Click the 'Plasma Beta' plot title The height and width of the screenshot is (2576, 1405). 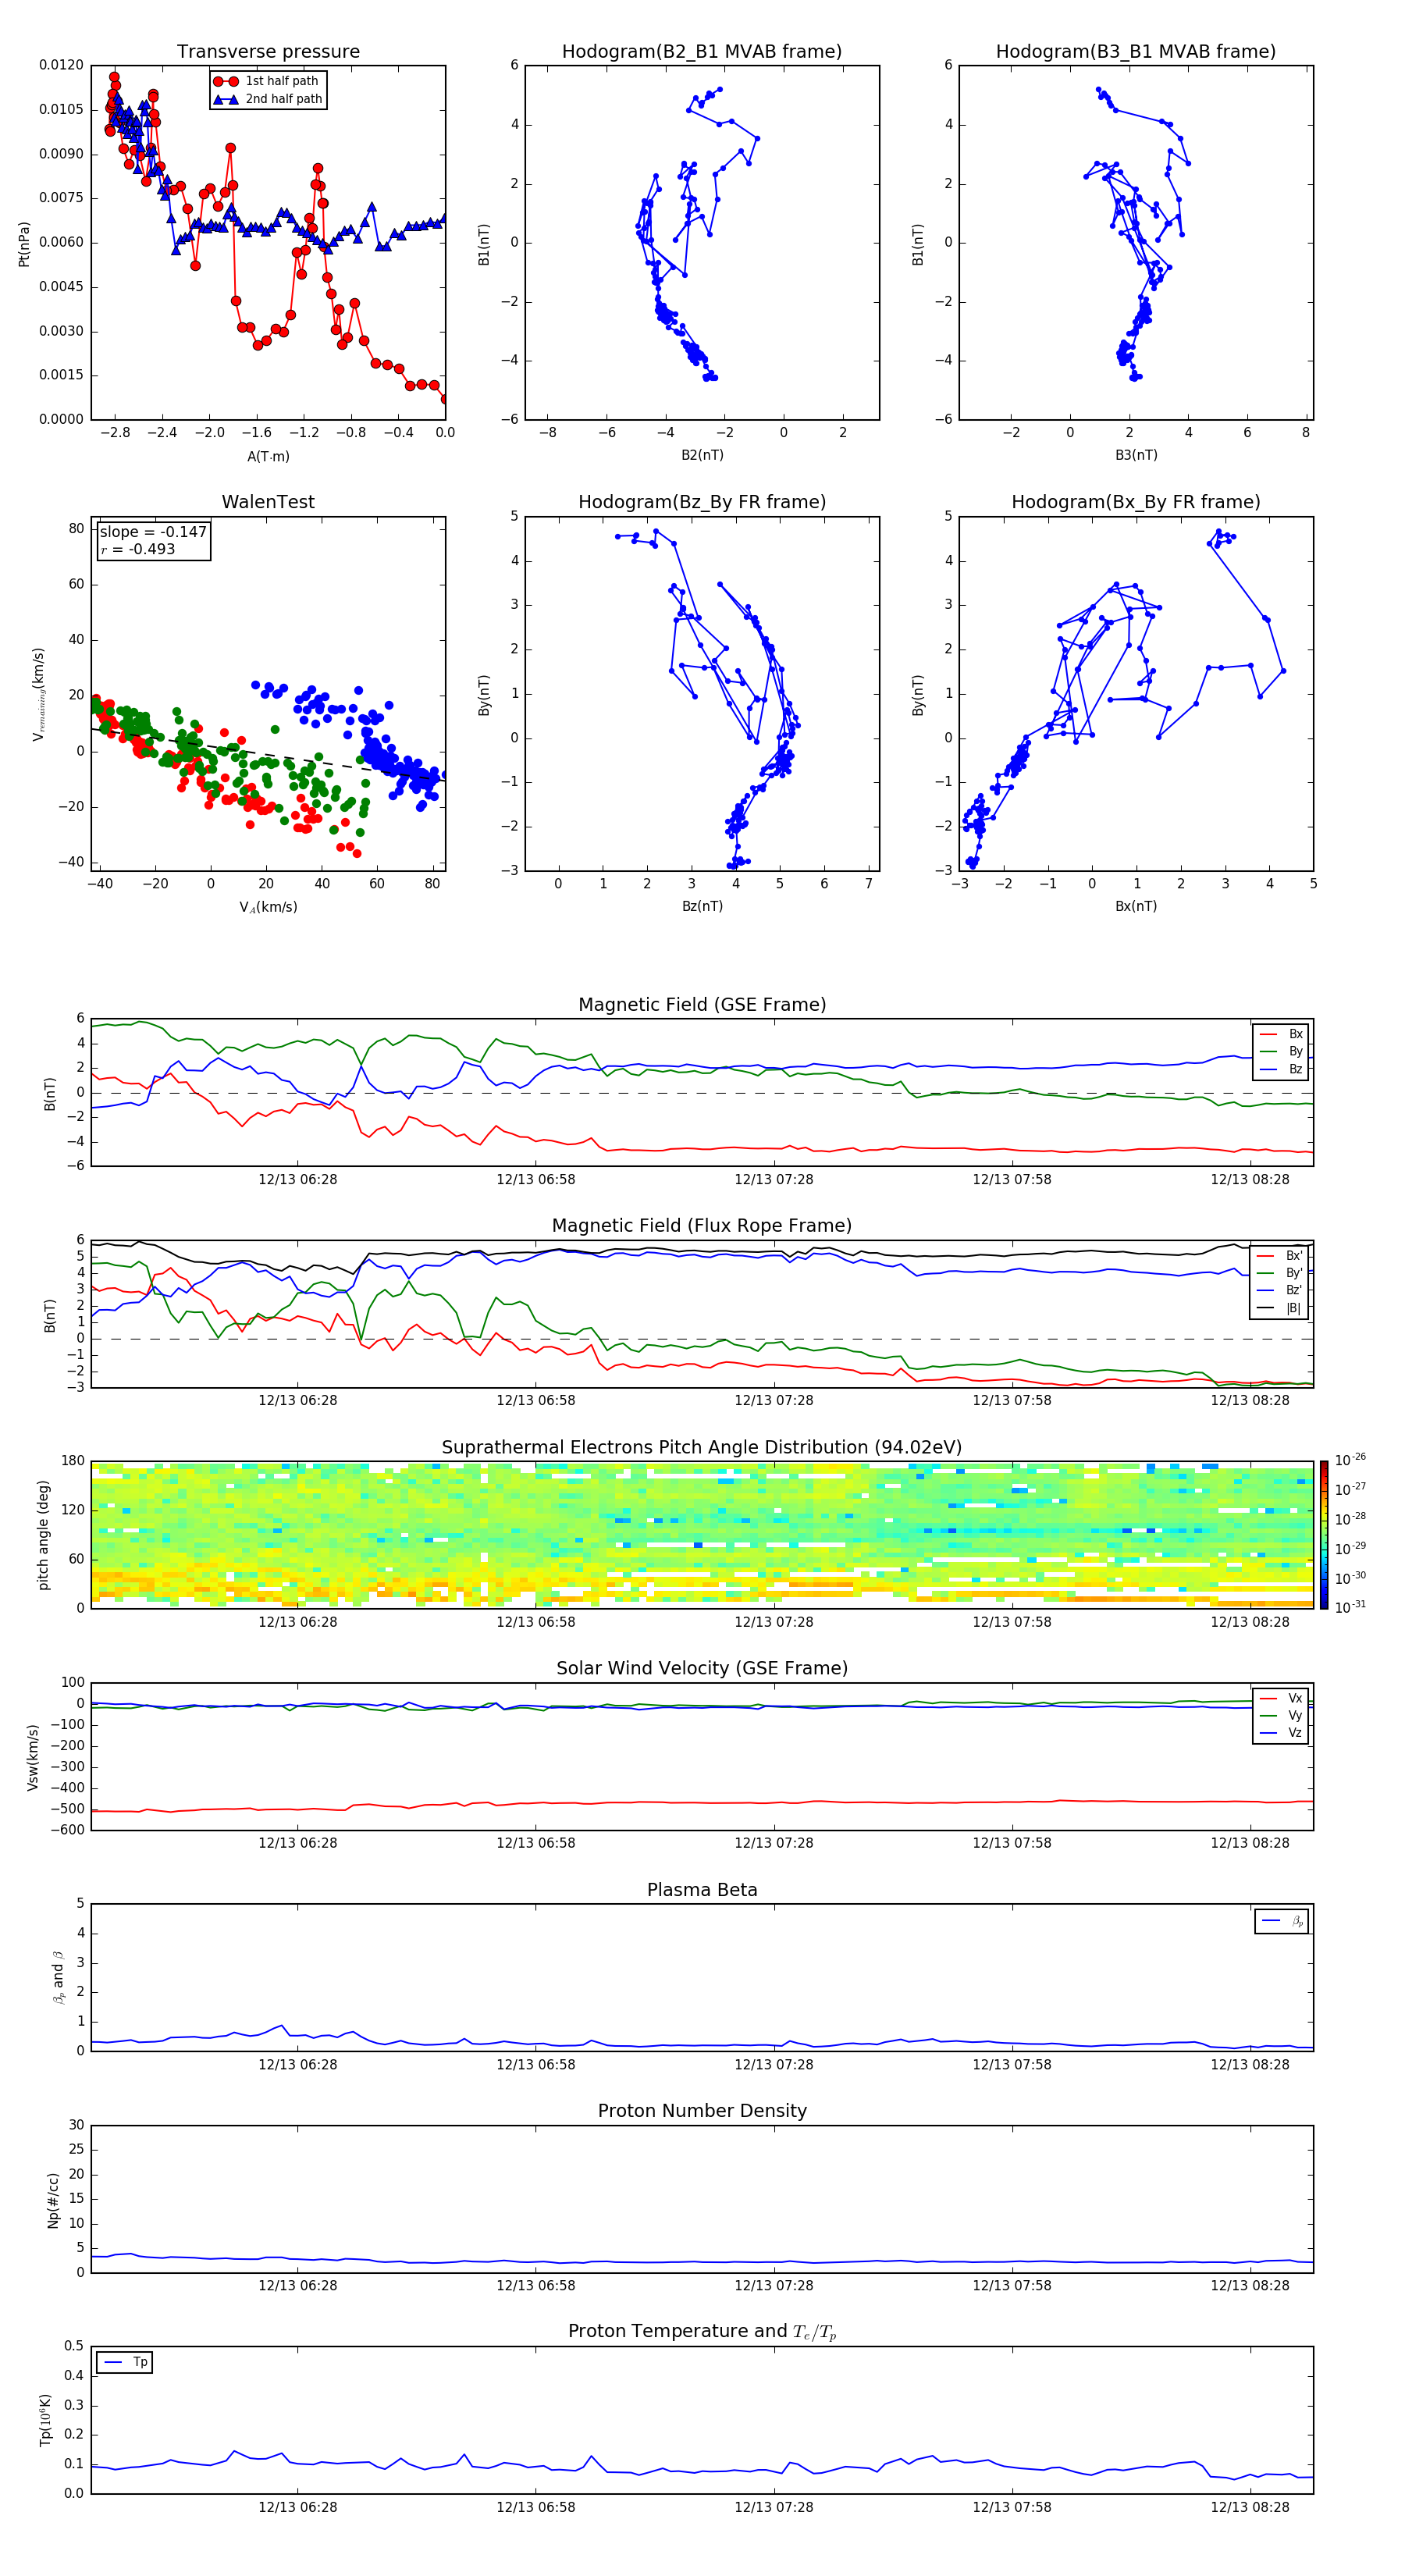(x=702, y=1891)
